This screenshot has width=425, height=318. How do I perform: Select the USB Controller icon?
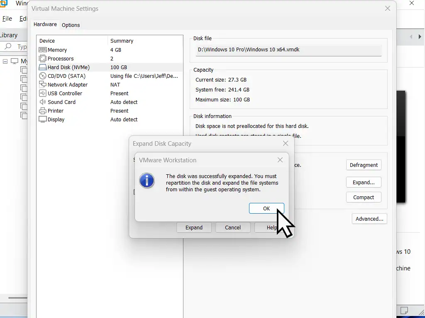(42, 93)
